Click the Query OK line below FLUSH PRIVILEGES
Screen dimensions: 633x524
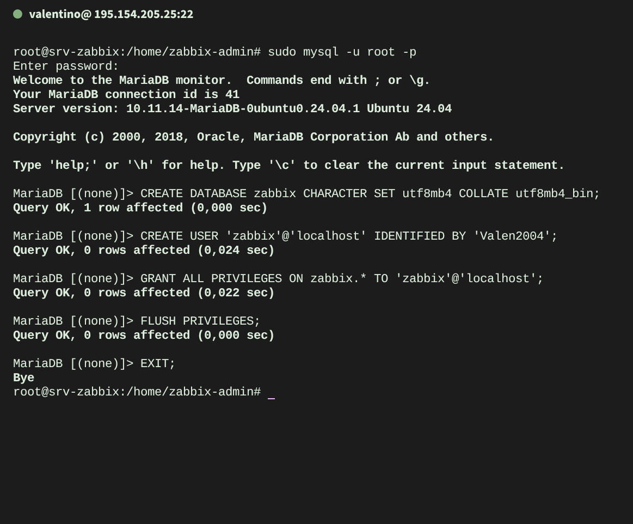(x=144, y=335)
